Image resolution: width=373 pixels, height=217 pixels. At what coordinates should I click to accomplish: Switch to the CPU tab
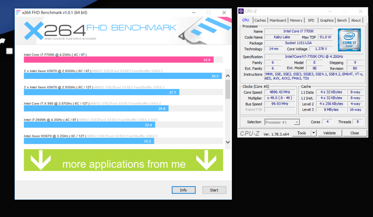pos(246,20)
